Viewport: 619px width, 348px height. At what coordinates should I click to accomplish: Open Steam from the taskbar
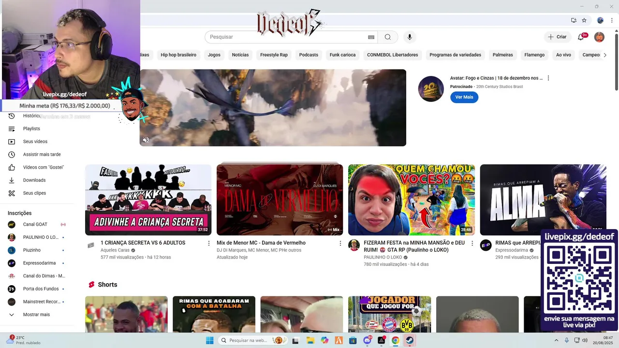409,340
